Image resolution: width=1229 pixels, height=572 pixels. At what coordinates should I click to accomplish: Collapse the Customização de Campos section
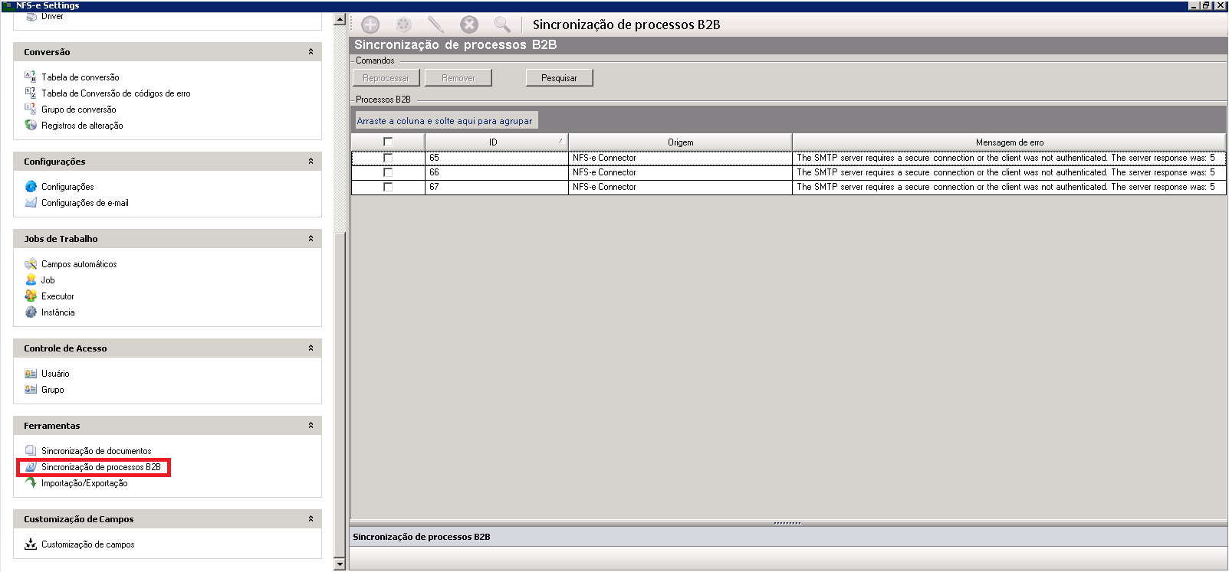[x=311, y=519]
